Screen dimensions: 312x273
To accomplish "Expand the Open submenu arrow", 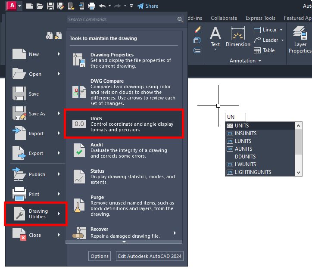I will tap(59, 74).
